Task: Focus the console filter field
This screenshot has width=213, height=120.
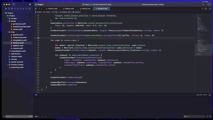Action: point(194,116)
